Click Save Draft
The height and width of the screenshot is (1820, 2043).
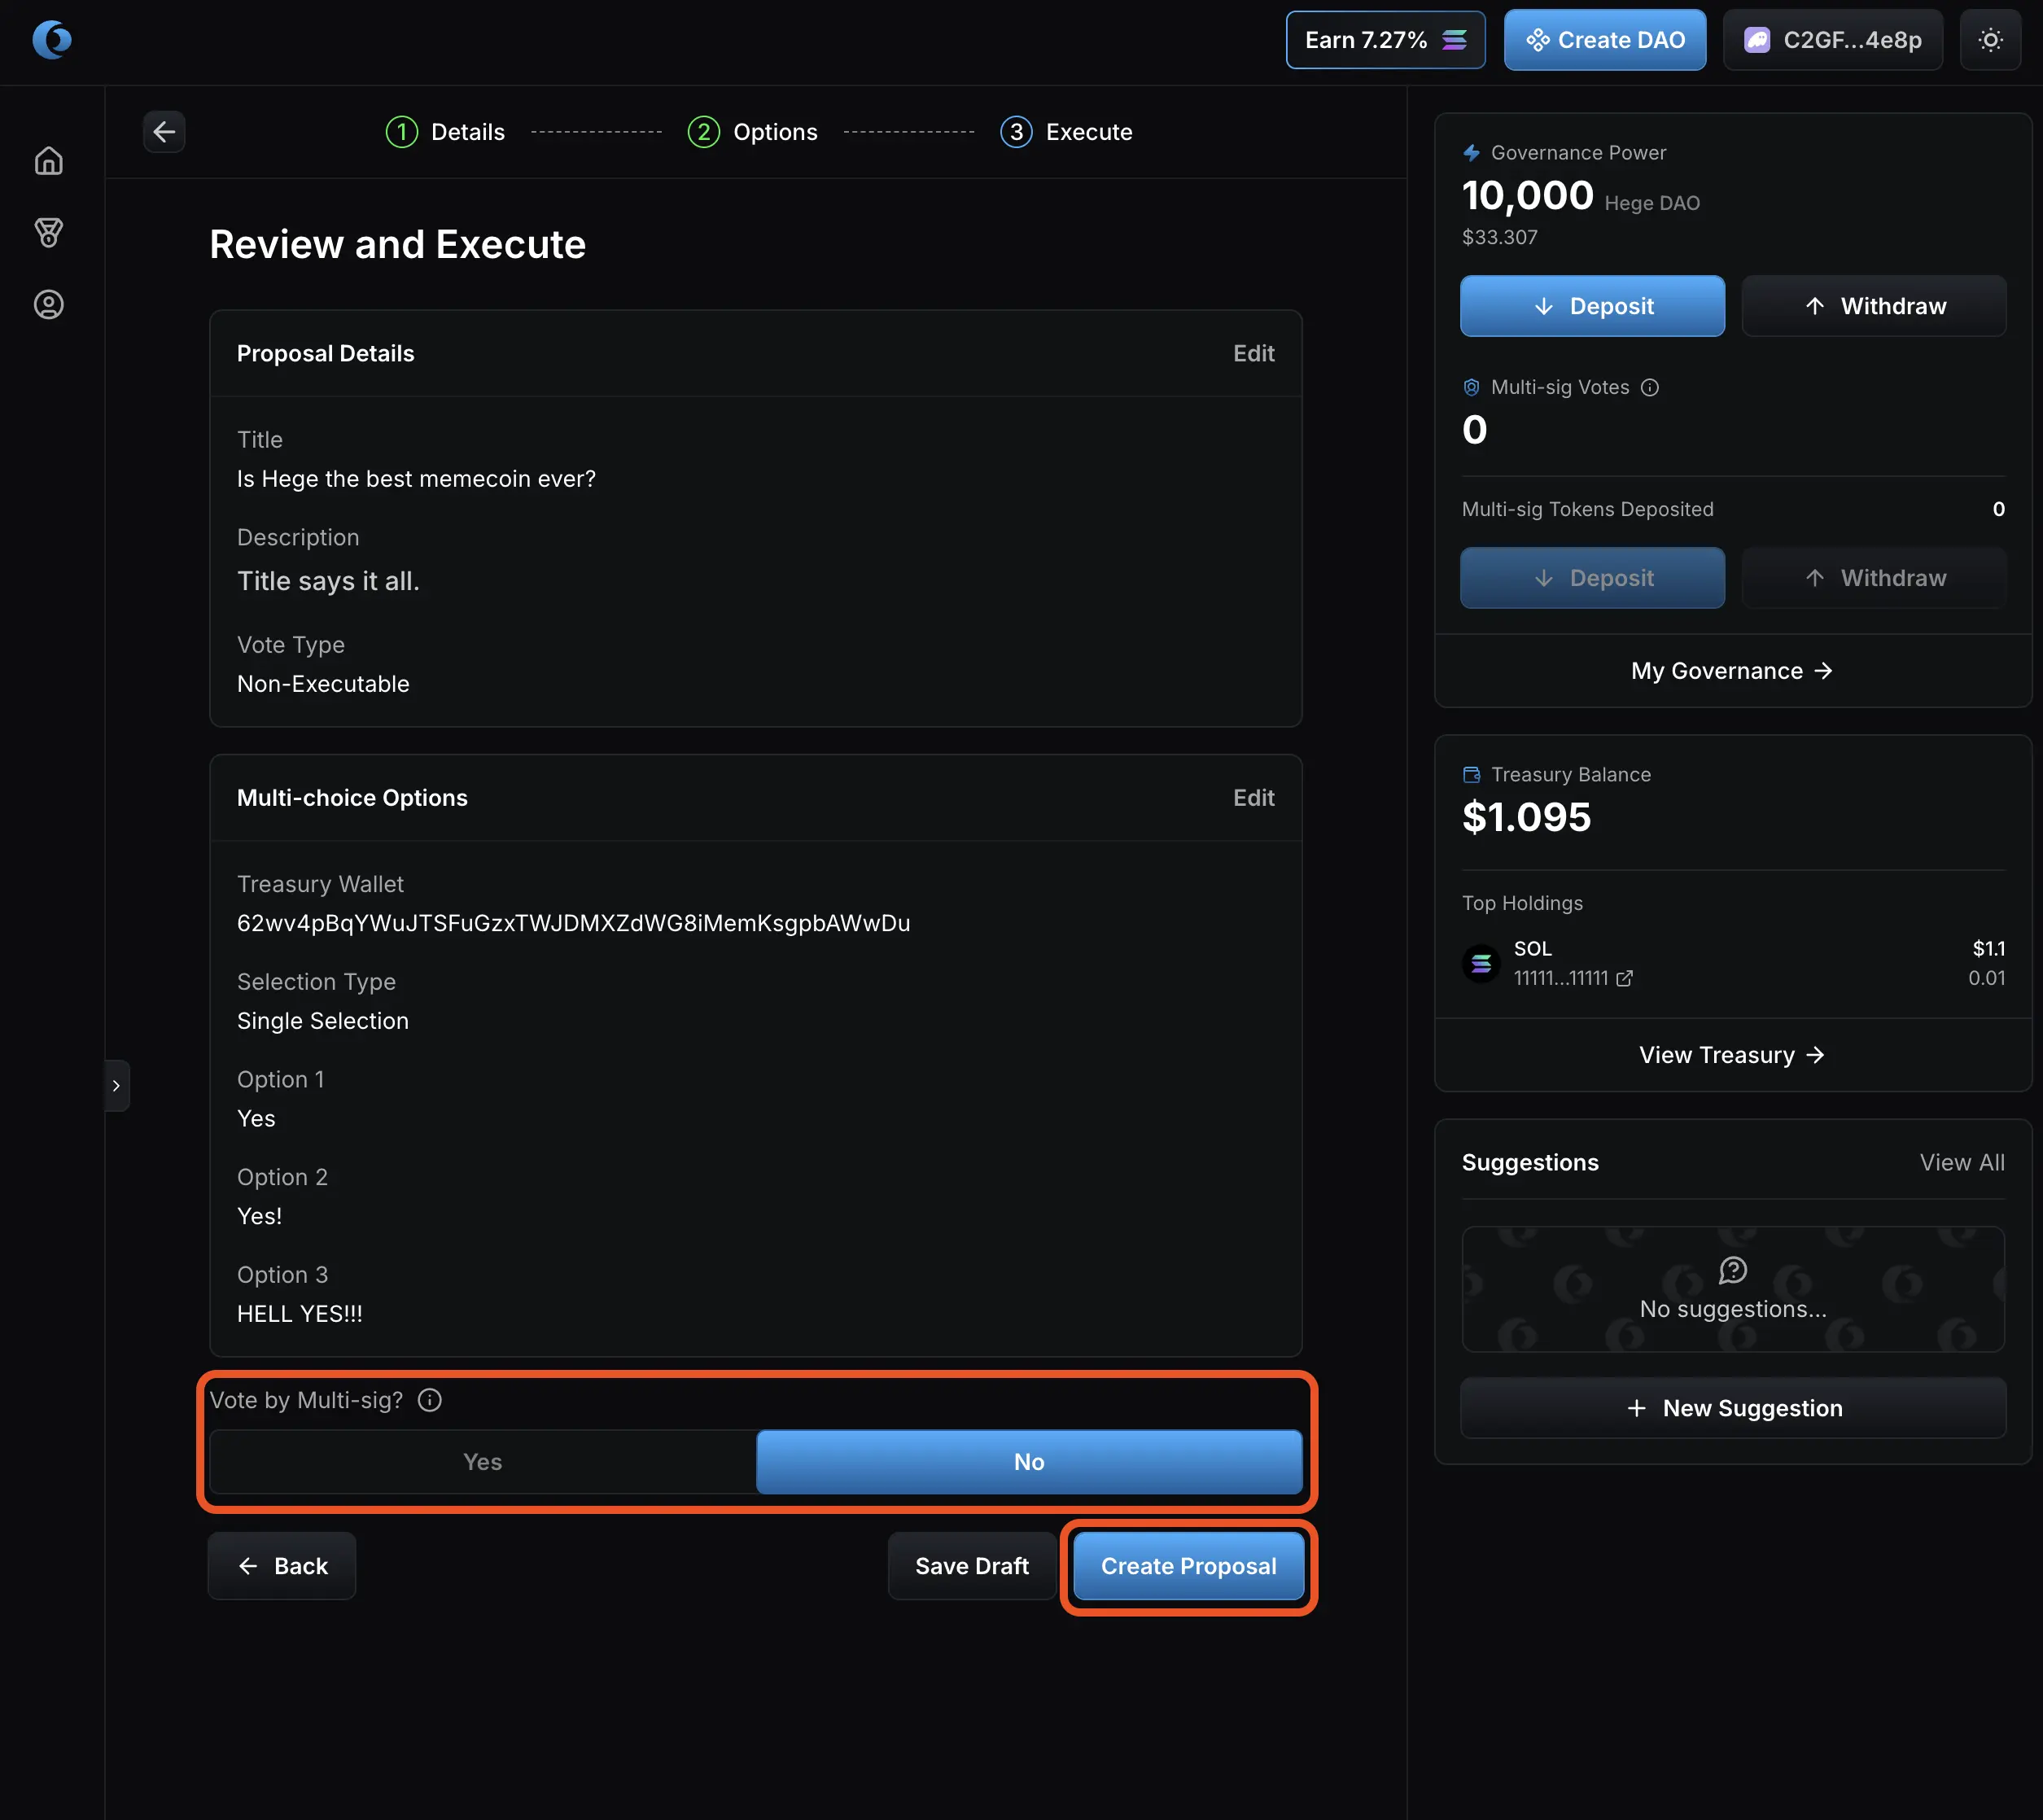(971, 1566)
